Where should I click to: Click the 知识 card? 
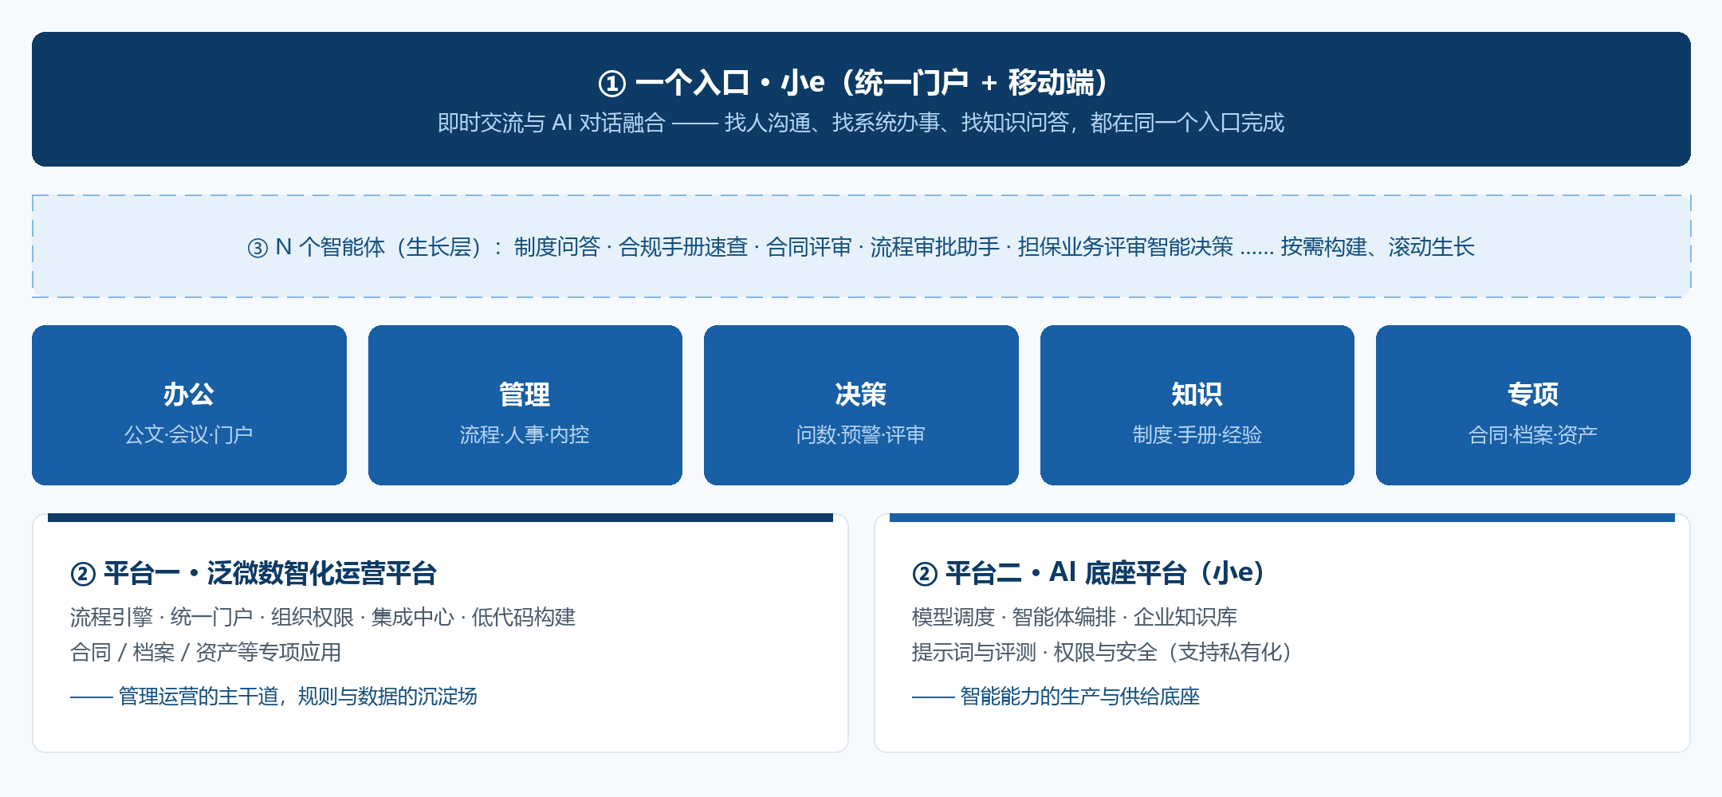point(1197,405)
